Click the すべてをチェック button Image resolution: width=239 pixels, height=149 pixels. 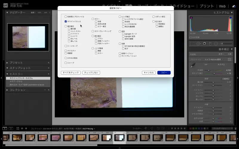[x=71, y=73]
